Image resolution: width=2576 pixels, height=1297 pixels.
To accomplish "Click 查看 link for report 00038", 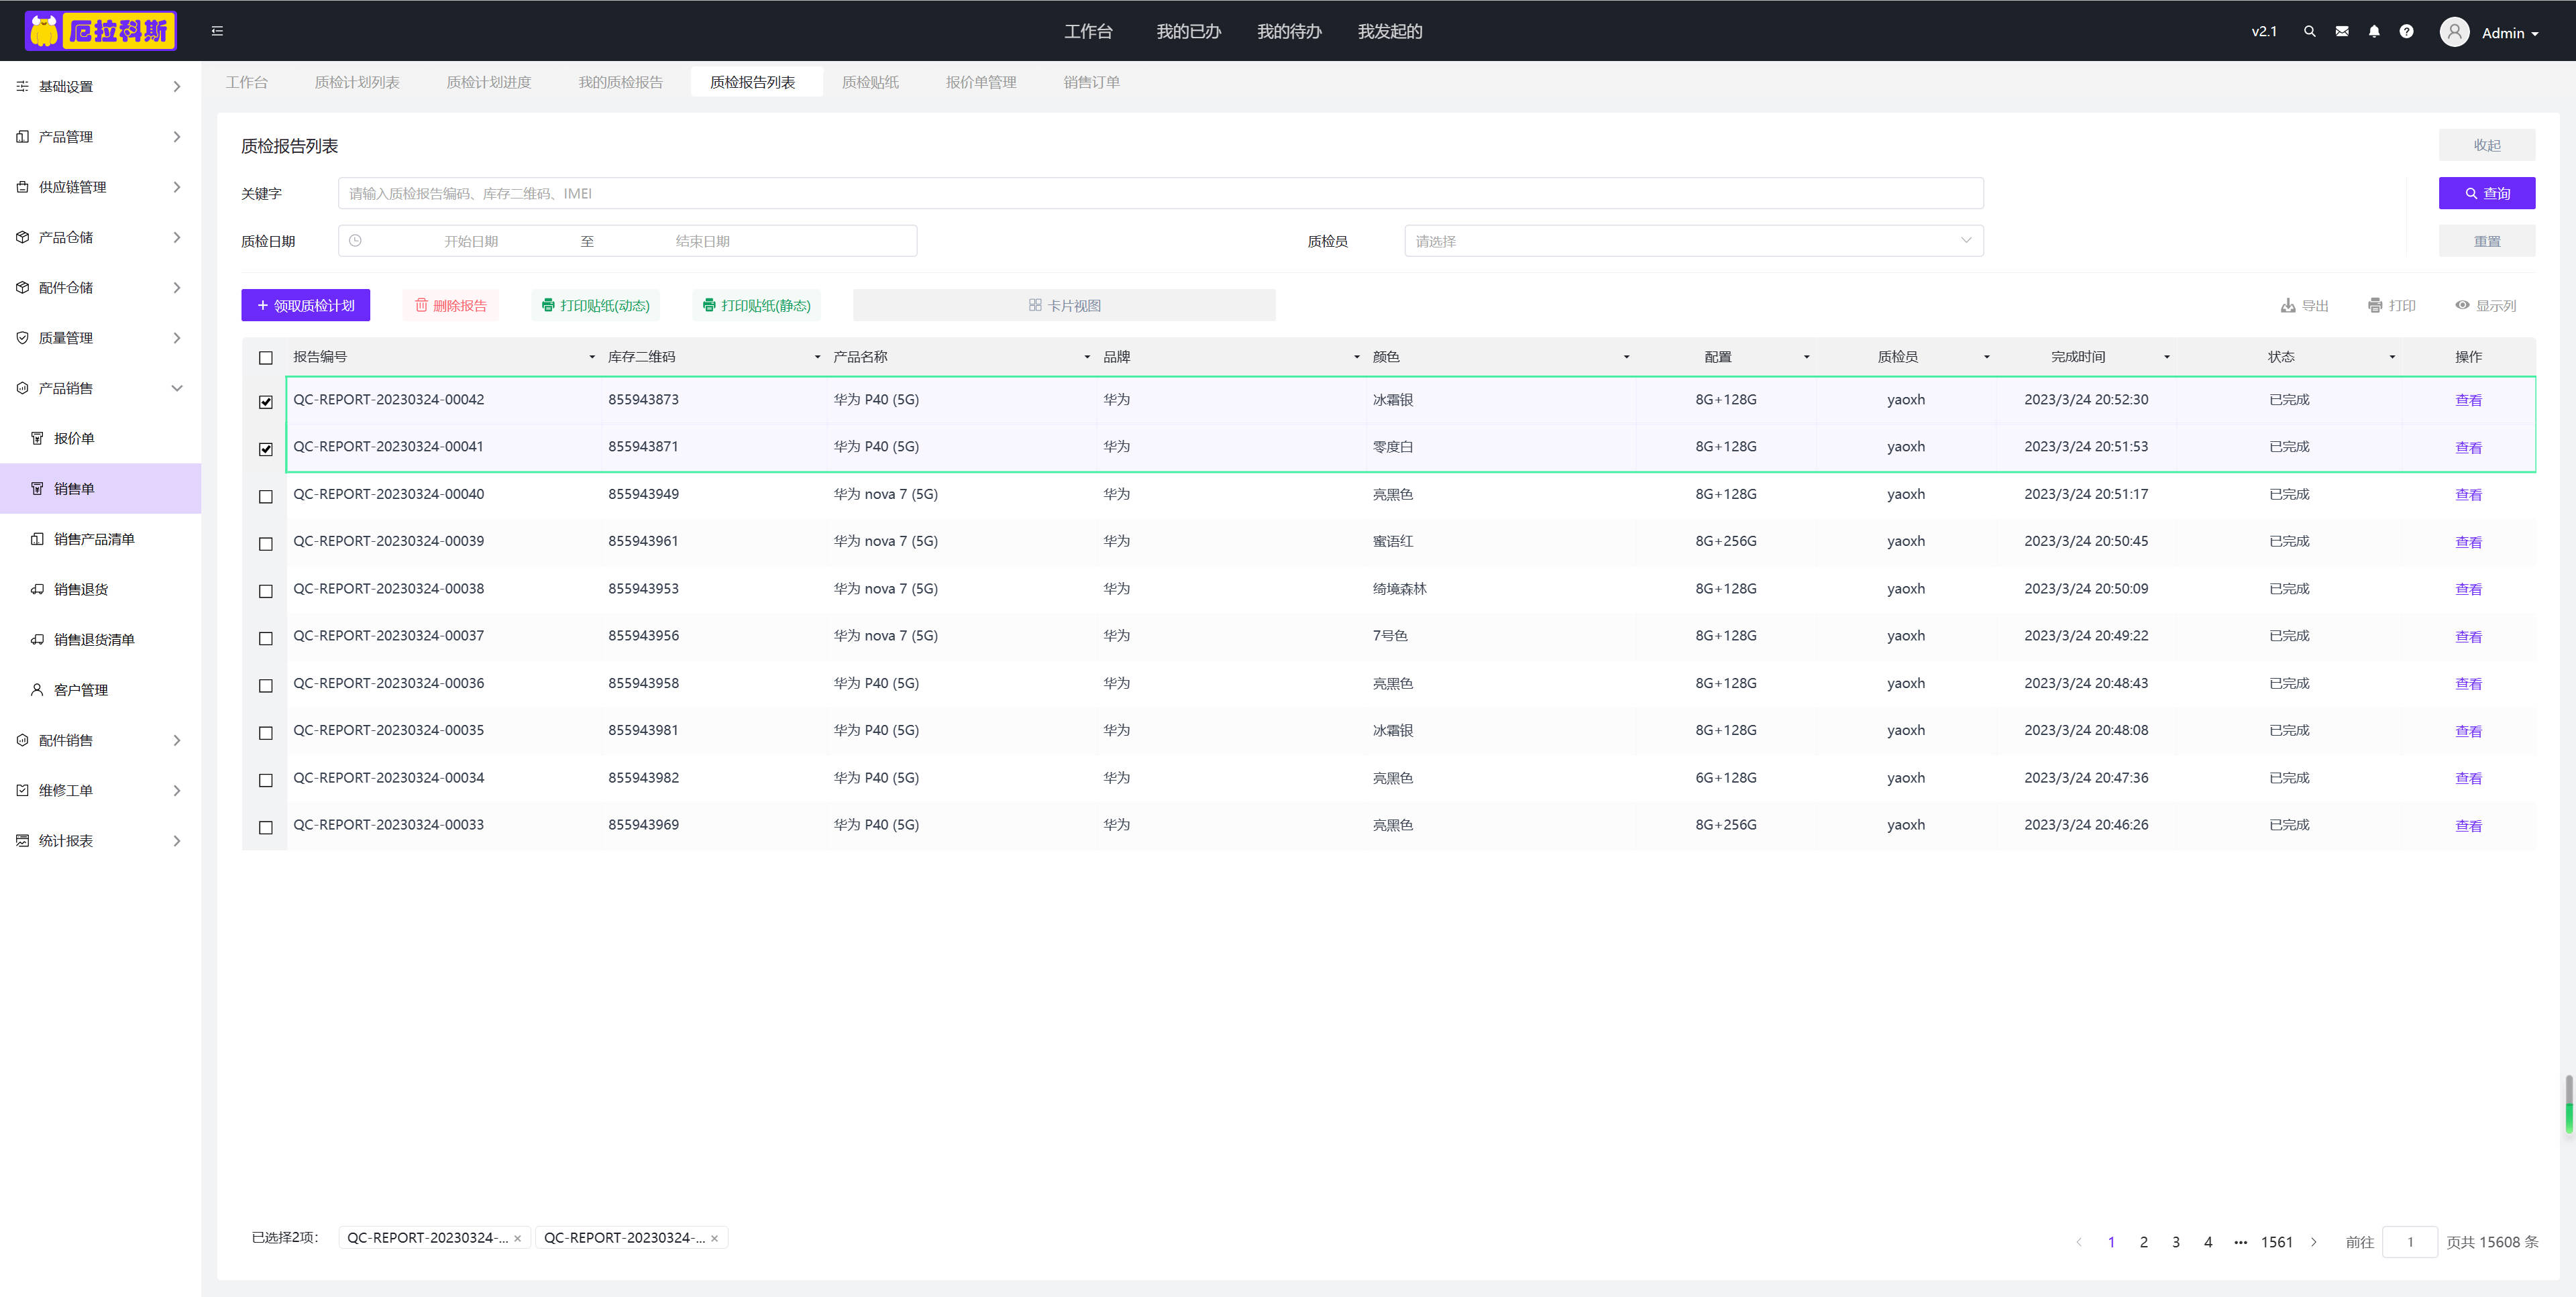I will [2467, 589].
